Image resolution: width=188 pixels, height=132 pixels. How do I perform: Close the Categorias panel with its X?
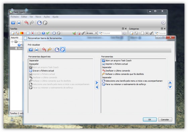click(165, 29)
